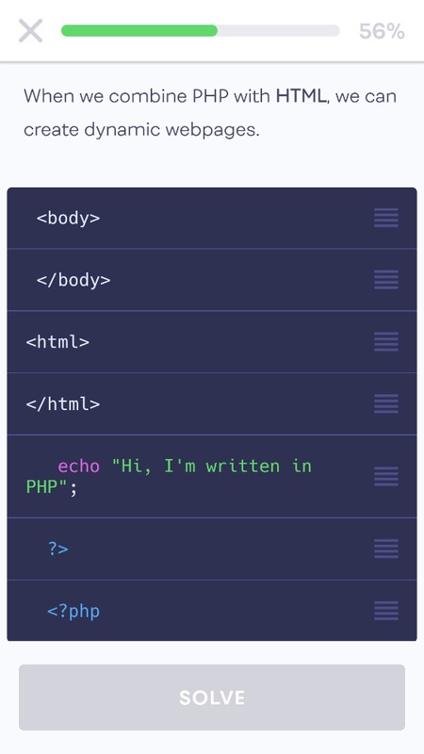The image size is (424, 754).
Task: Click the drag handle on <?php row
Action: [x=386, y=611]
